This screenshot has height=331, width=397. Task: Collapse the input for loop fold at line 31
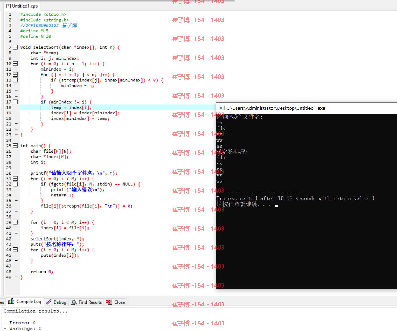15,178
